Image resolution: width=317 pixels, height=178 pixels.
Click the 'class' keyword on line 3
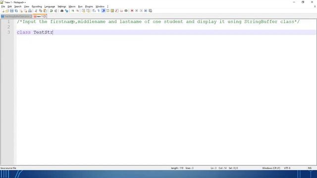[x=24, y=32]
